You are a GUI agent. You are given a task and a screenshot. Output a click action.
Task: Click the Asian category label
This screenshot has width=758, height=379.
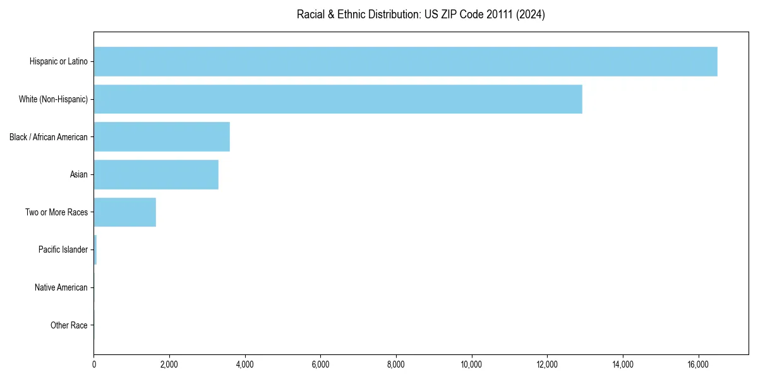80,174
